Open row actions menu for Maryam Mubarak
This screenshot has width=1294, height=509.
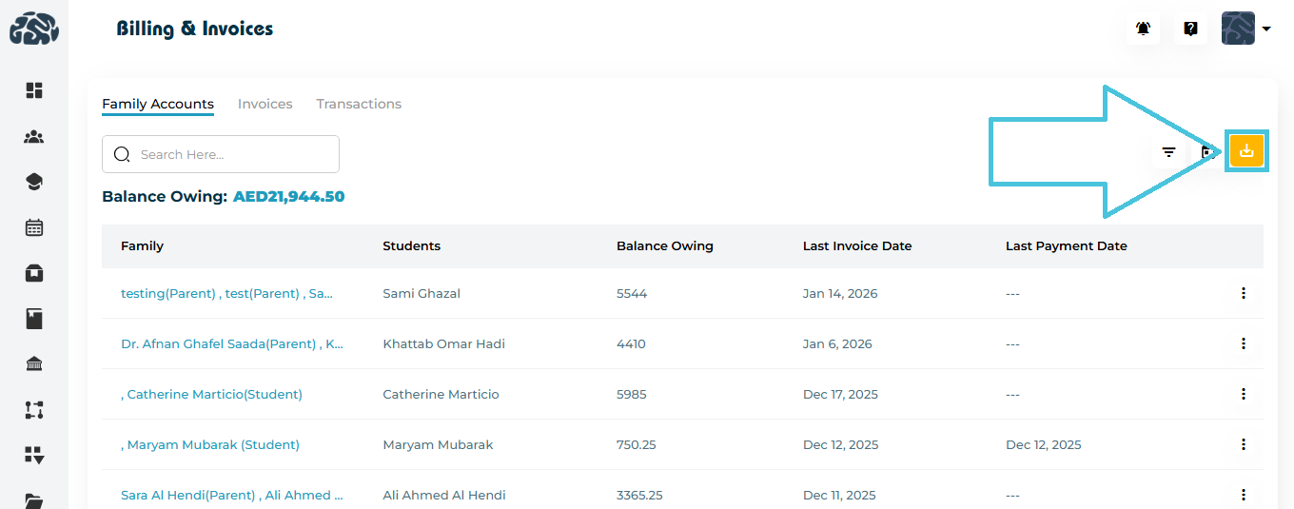click(x=1243, y=444)
